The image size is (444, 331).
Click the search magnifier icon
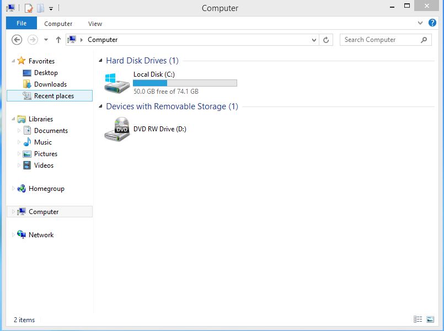pyautogui.click(x=424, y=40)
